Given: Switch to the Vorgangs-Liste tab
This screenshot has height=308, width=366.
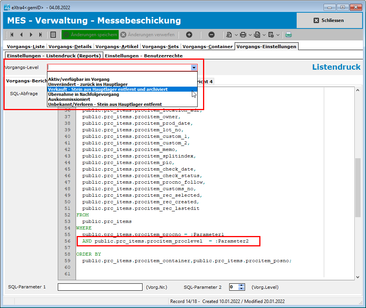Looking at the screenshot, I should [25, 46].
